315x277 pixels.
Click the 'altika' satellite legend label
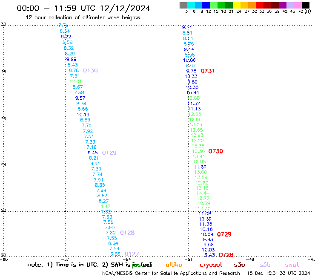point(174,265)
